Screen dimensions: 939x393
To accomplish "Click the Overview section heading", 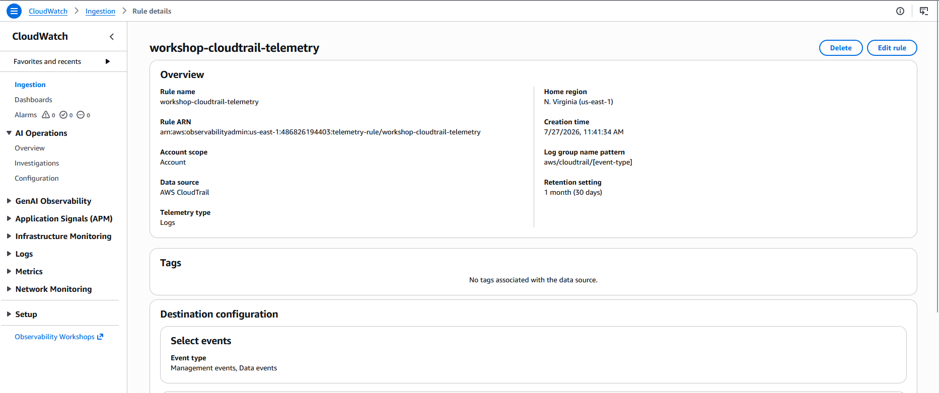I will (182, 74).
